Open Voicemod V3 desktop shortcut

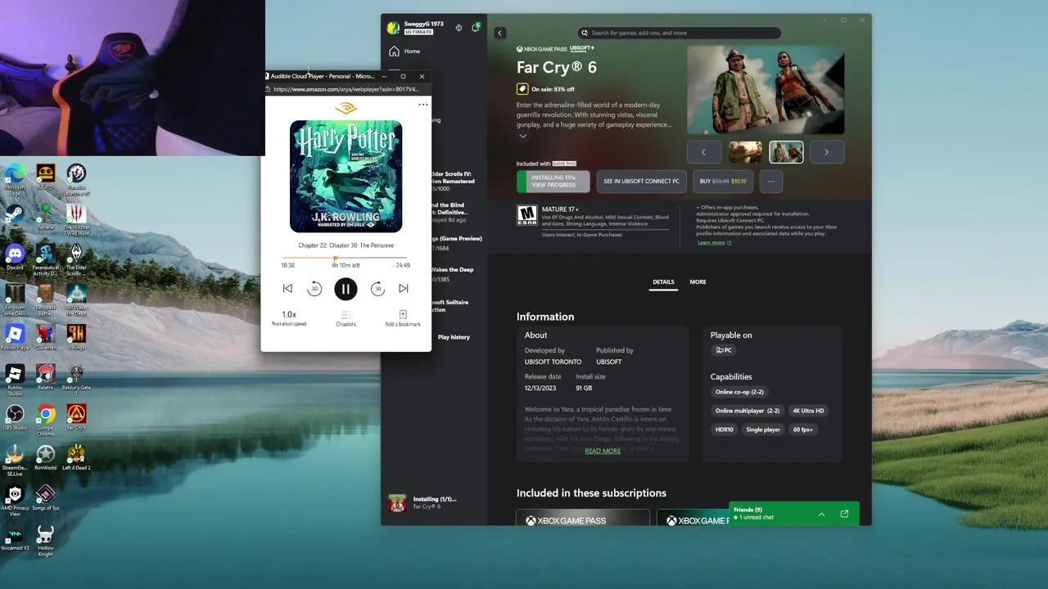(15, 539)
